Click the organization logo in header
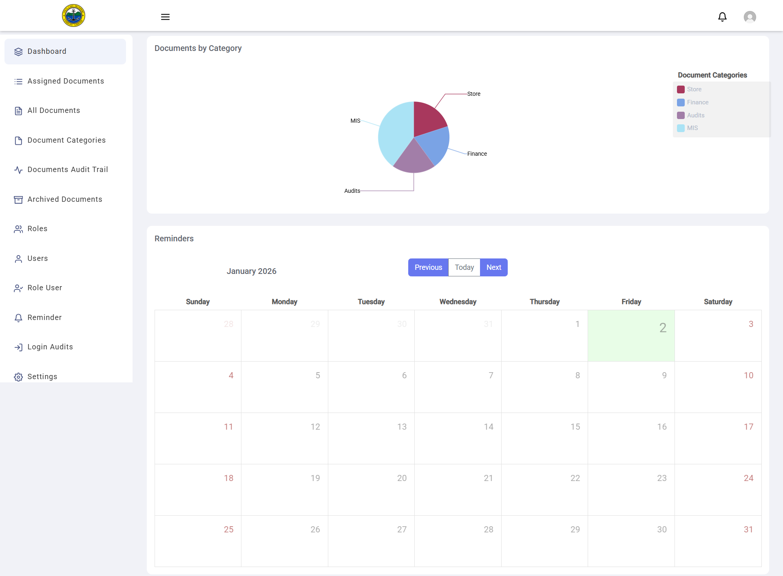This screenshot has width=783, height=576. pos(73,16)
